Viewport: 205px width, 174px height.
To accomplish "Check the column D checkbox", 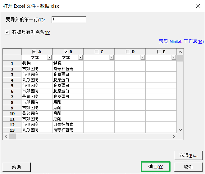I will pyautogui.click(x=128, y=52).
